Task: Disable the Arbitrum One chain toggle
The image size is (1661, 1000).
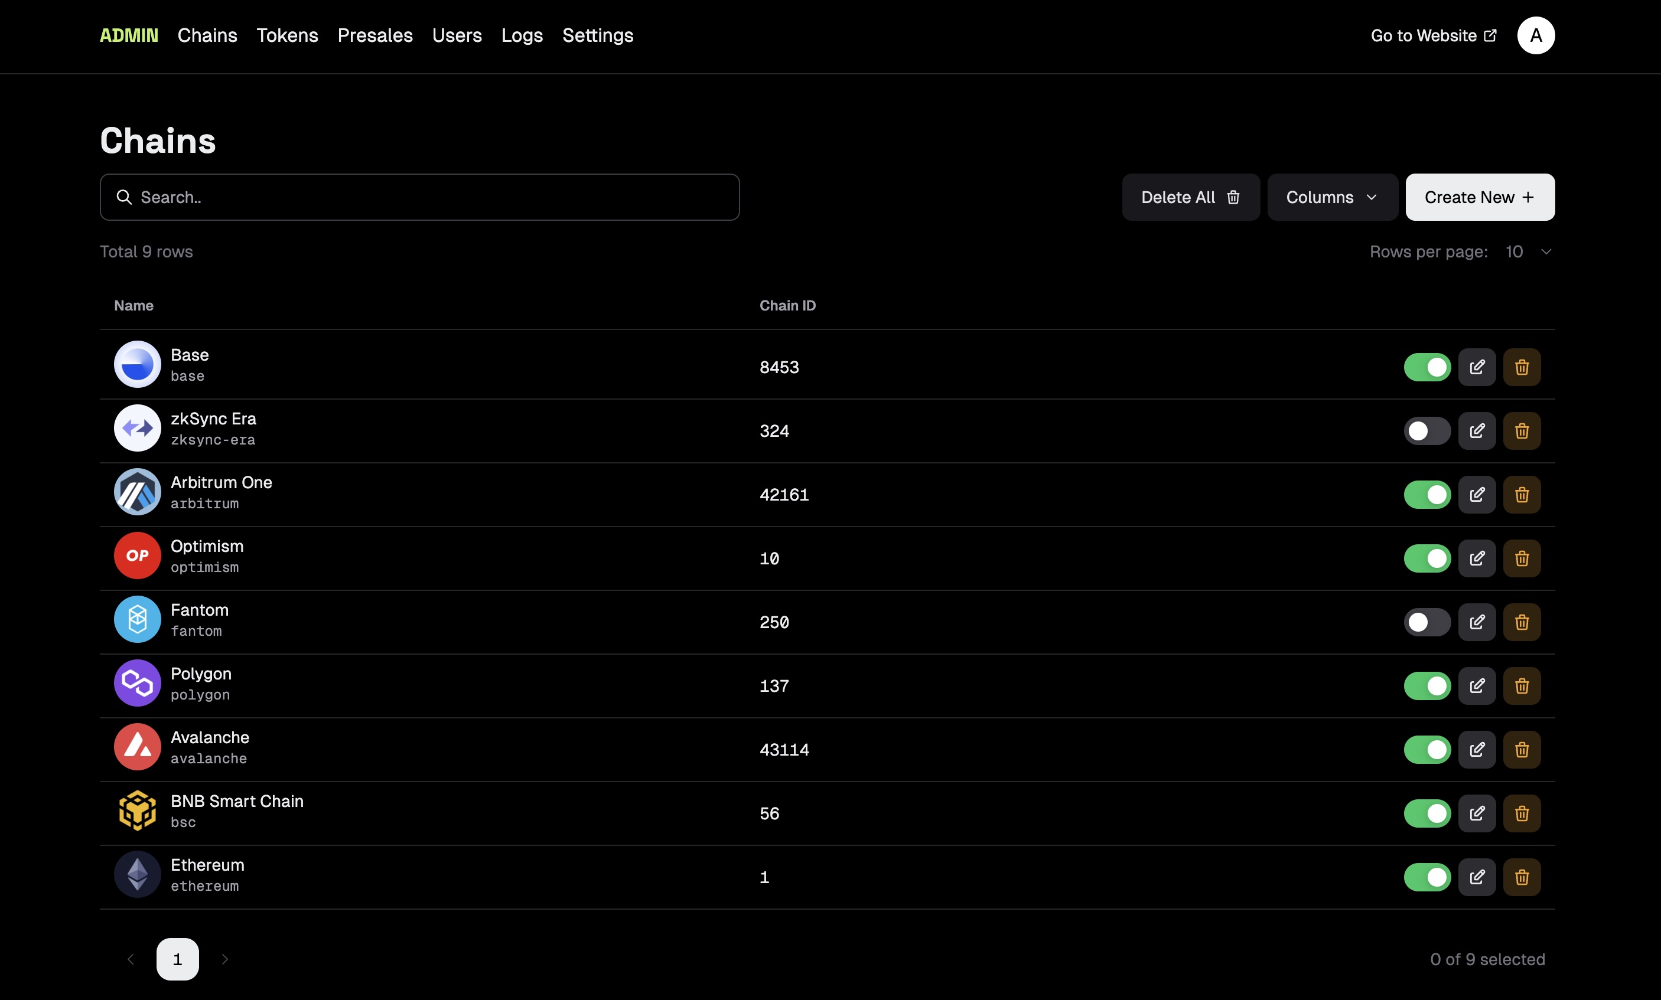Action: (1427, 495)
